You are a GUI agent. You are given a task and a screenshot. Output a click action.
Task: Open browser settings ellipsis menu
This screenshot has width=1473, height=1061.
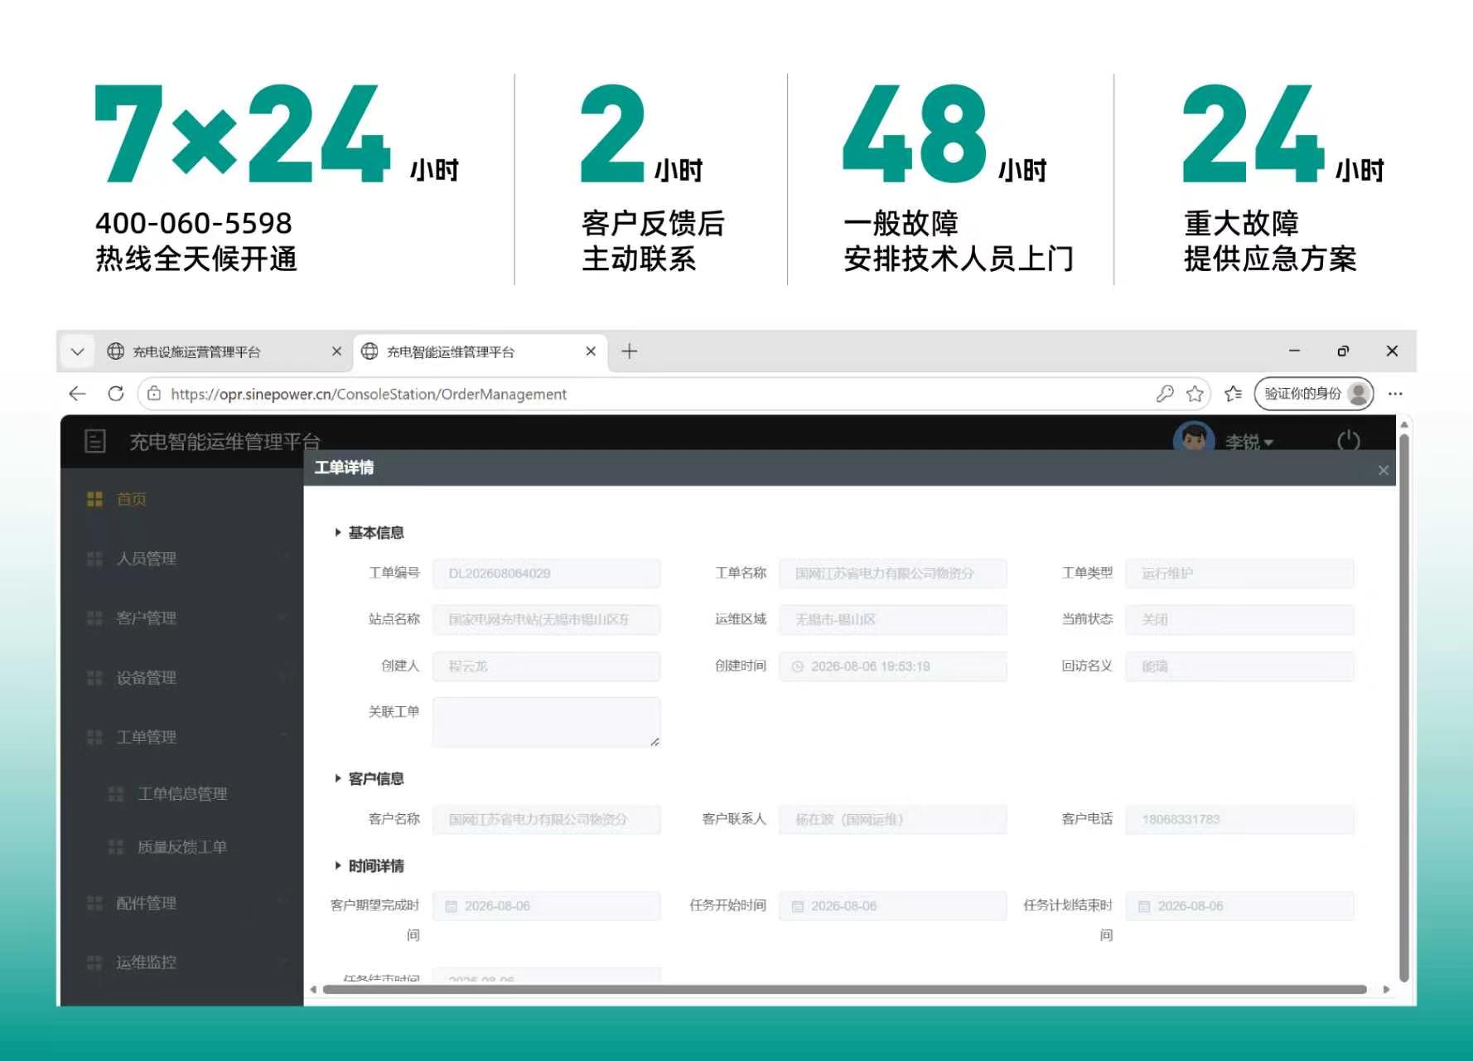pos(1396,394)
